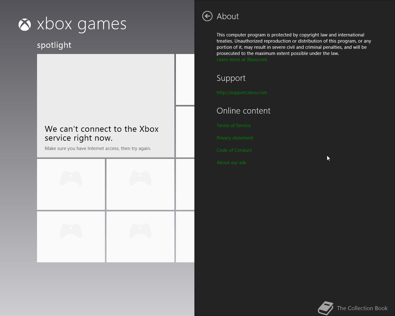The width and height of the screenshot is (395, 316).
Task: Open the Terms of Service link
Action: [x=234, y=126]
